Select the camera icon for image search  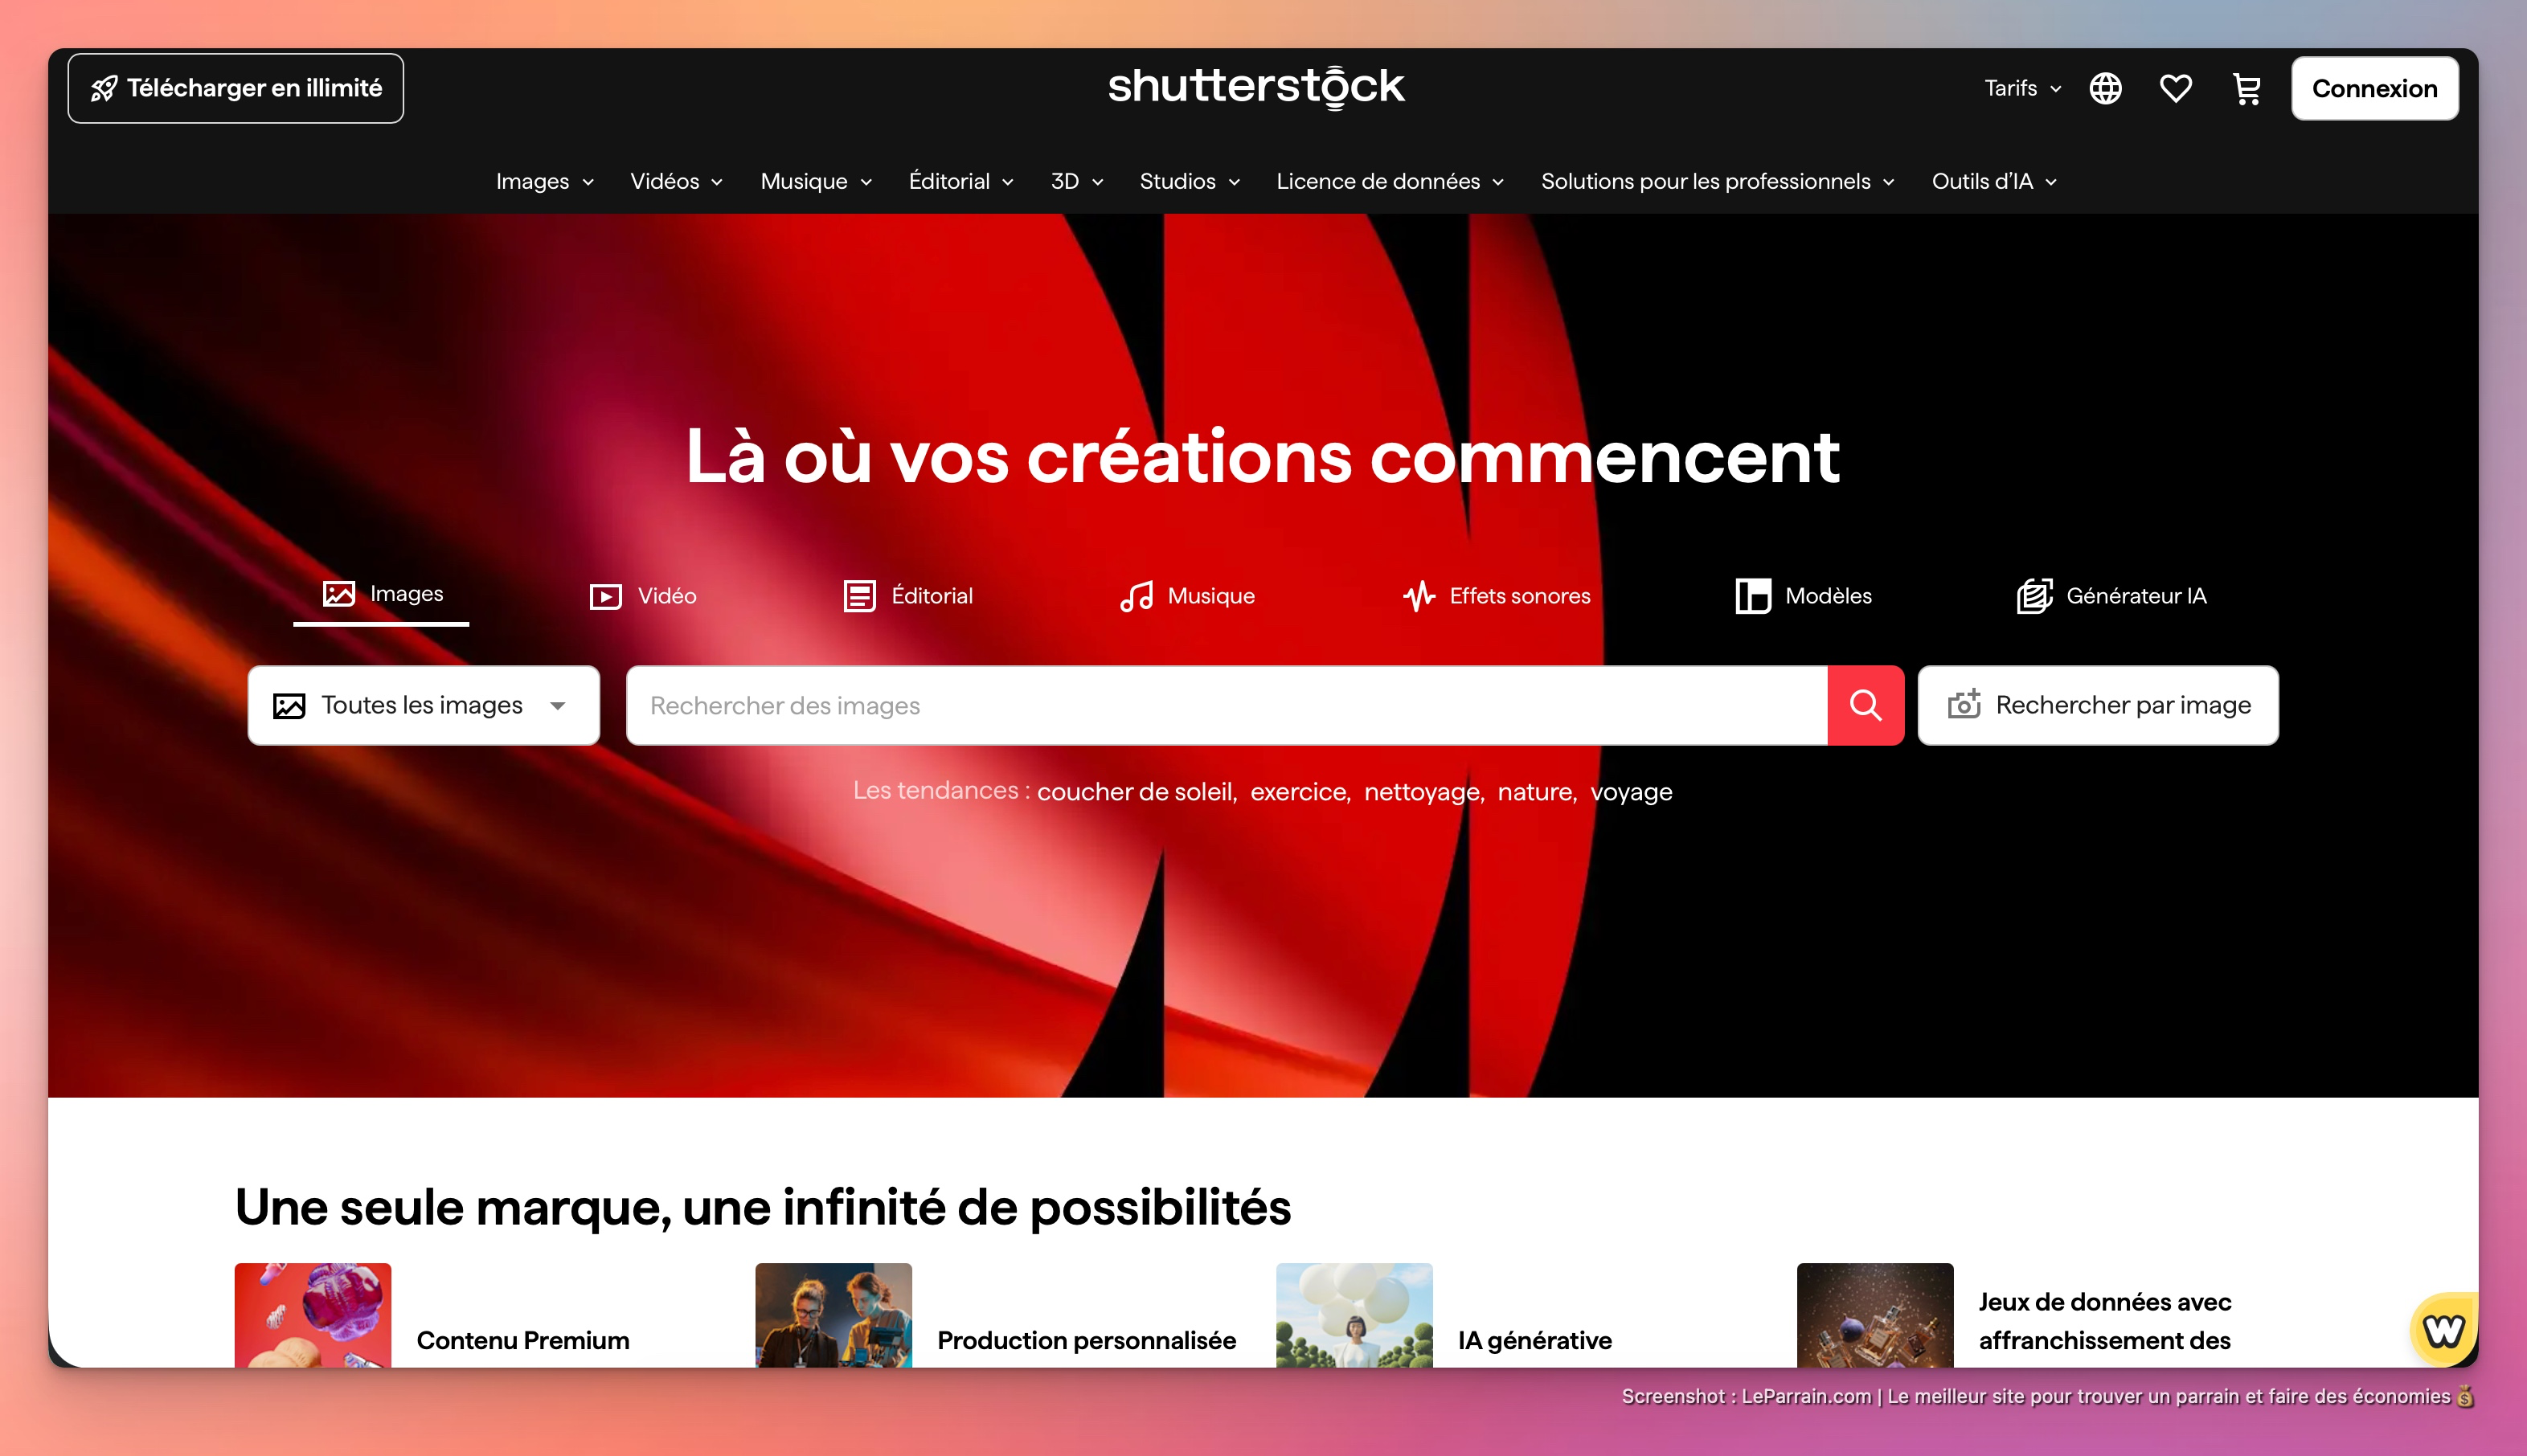[x=1966, y=705]
